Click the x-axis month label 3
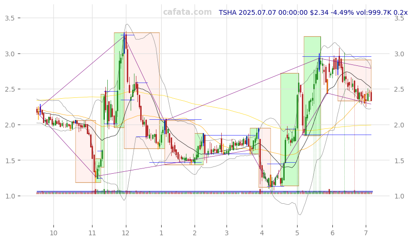Screen dimensions: 412x241 [227, 233]
